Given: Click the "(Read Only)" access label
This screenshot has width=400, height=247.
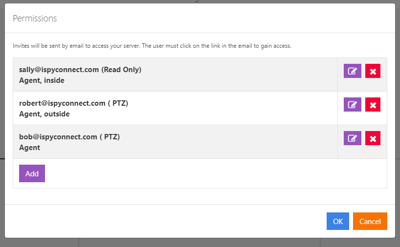Looking at the screenshot, I should click(121, 70).
